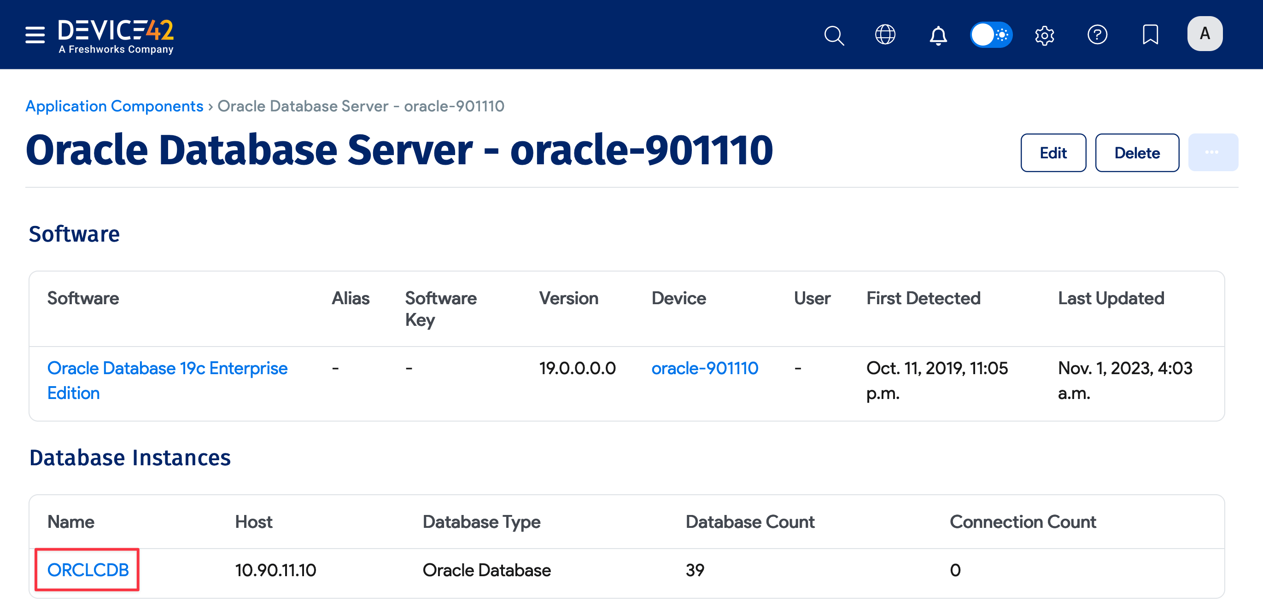Open the ORCLCDB database instance
The width and height of the screenshot is (1263, 613).
pos(88,569)
